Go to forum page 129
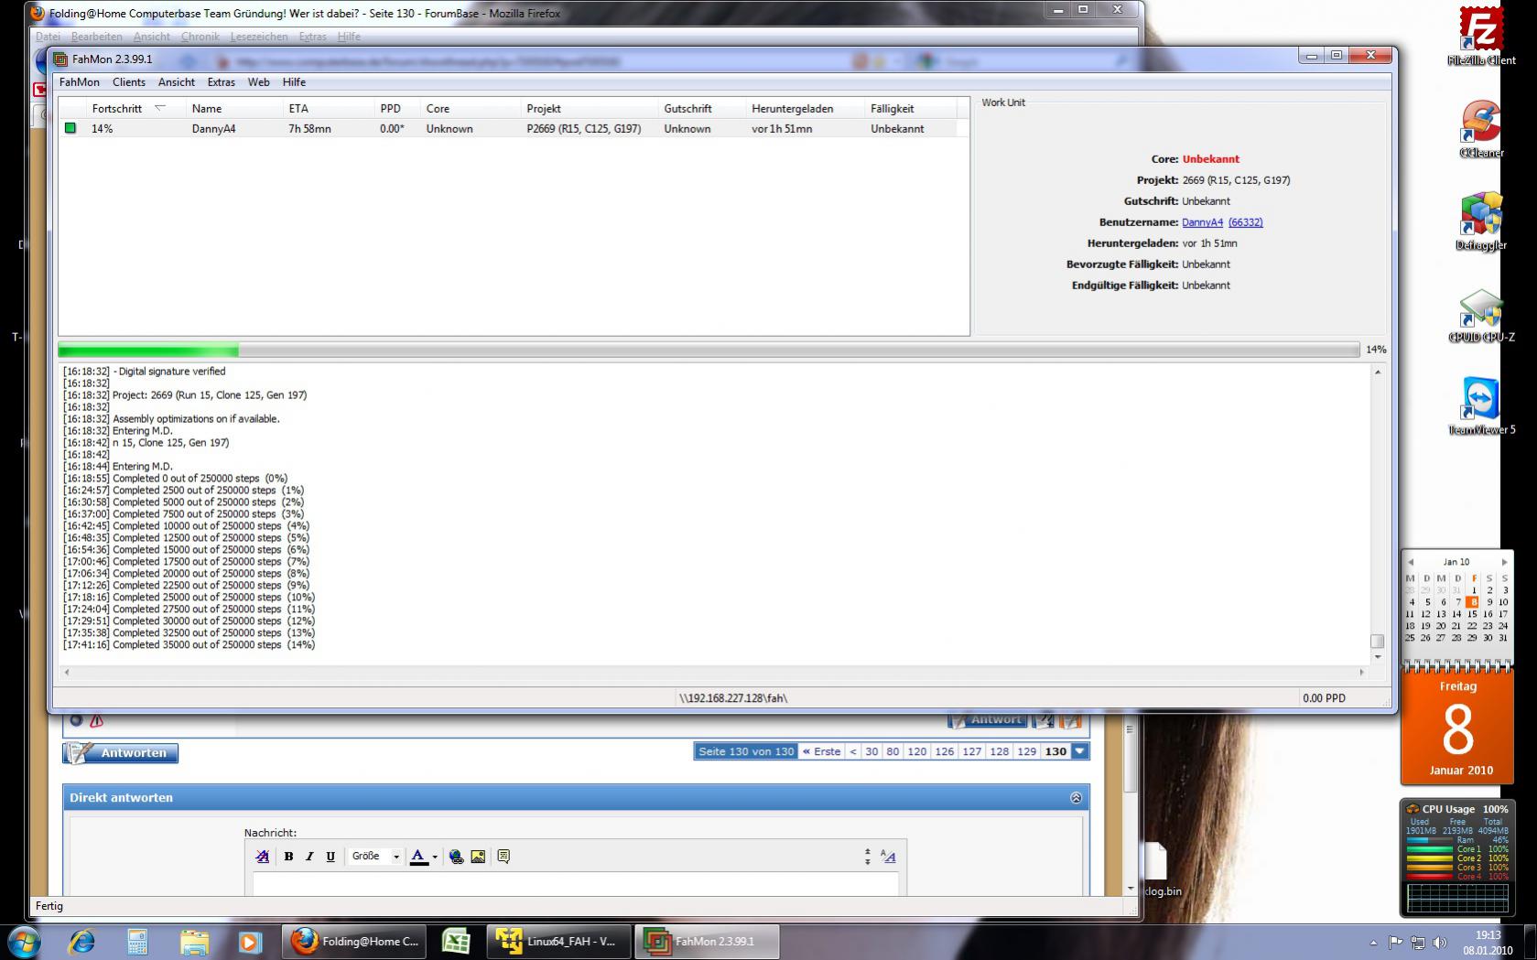Screen dimensions: 1537x960 pyautogui.click(x=1027, y=751)
